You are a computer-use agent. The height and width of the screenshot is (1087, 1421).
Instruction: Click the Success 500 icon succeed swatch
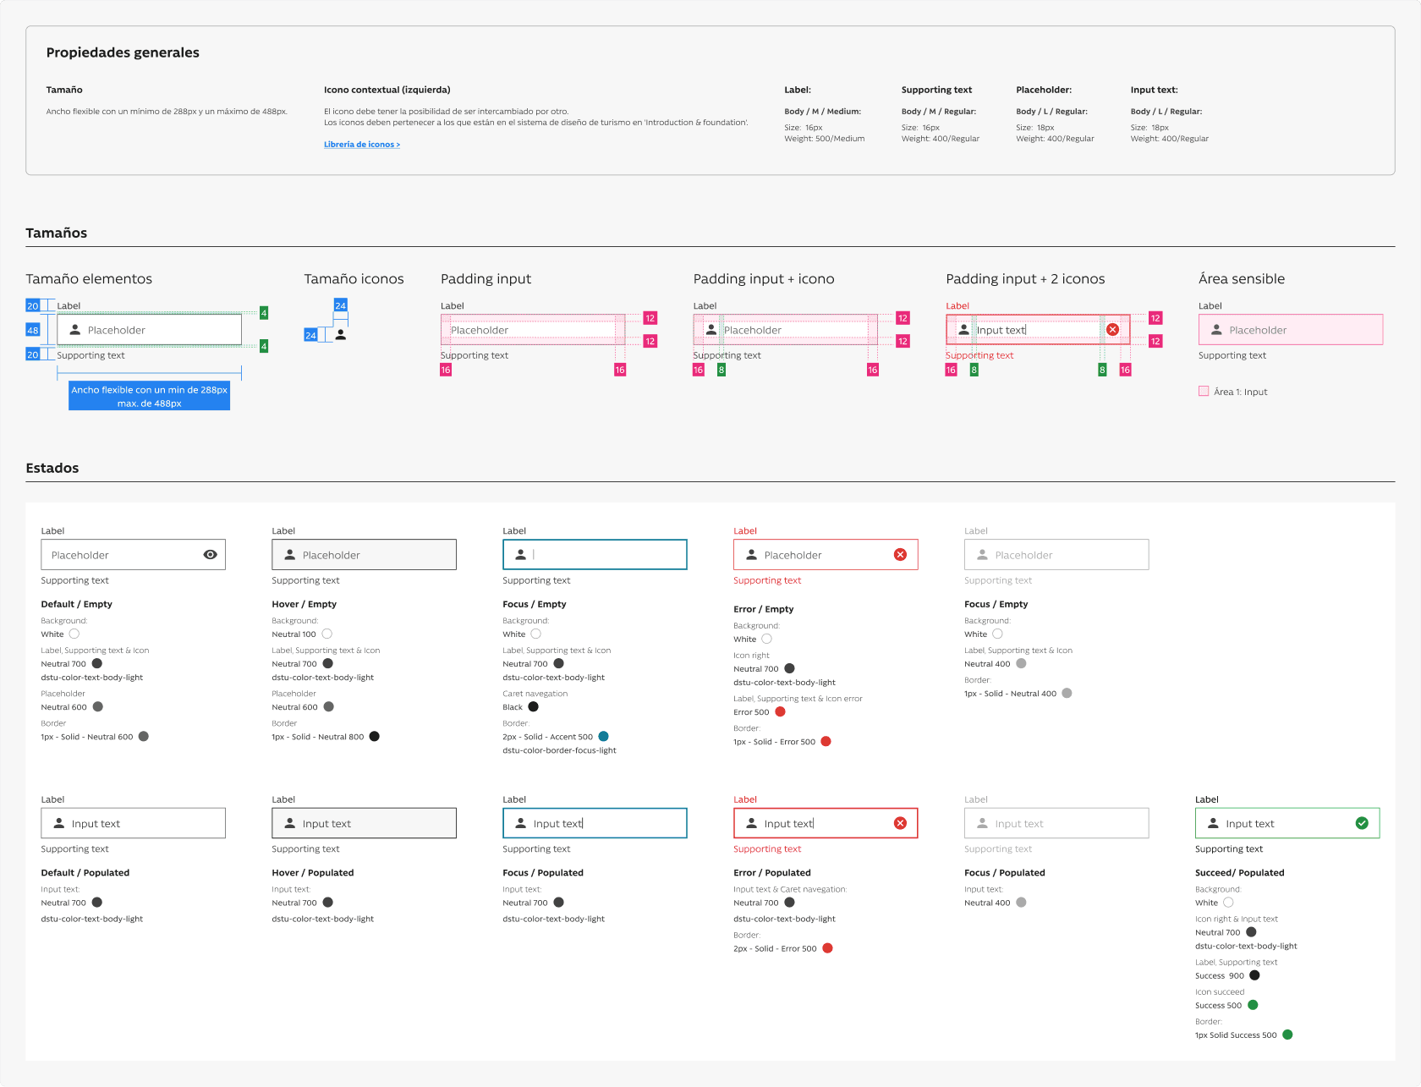(x=1253, y=1005)
